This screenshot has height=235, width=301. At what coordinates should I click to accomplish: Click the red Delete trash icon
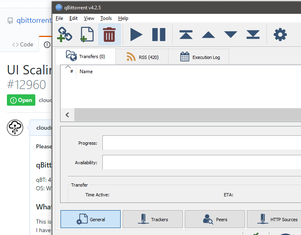coord(109,35)
